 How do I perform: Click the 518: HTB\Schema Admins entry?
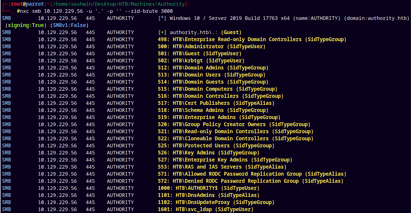tap(213, 110)
